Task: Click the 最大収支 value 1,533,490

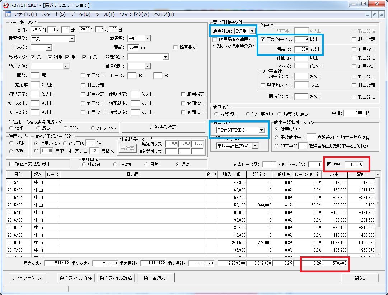Action: click(57, 263)
